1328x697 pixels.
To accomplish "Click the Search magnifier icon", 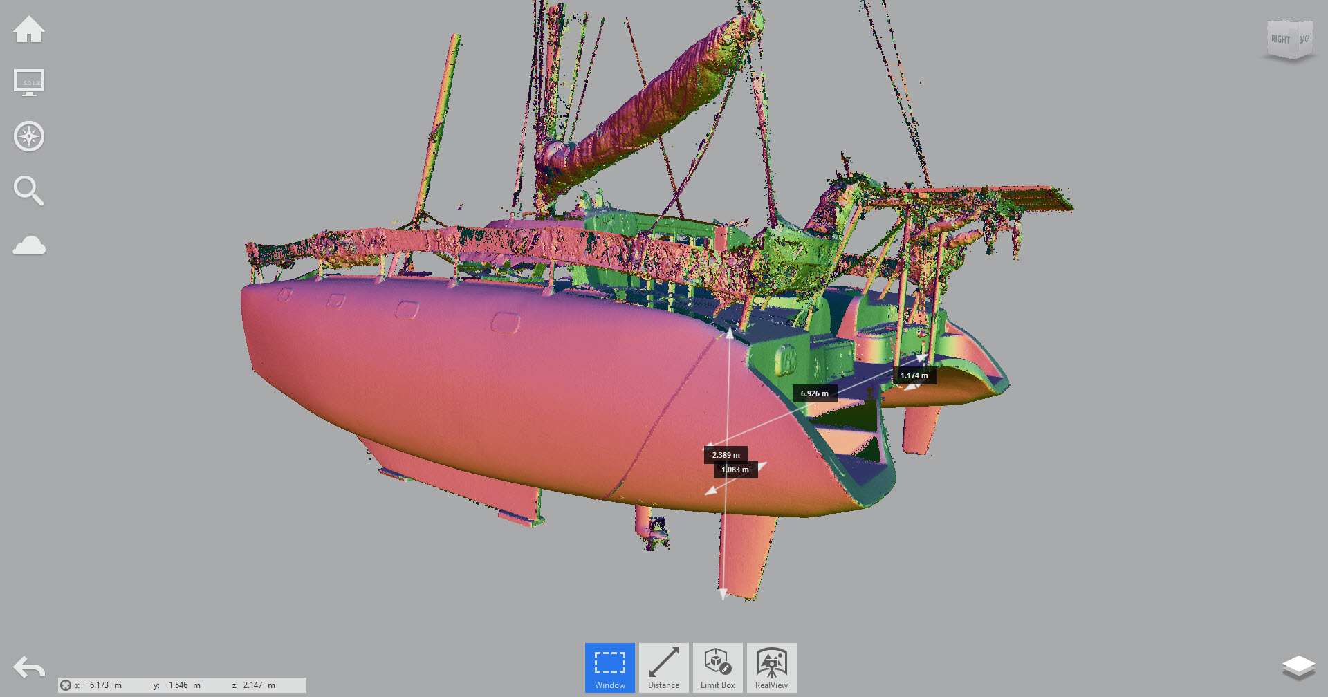I will [29, 191].
